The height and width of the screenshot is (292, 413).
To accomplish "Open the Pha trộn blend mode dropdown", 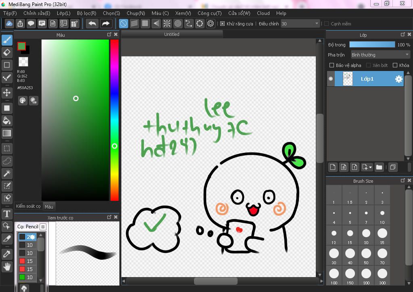I will click(380, 55).
